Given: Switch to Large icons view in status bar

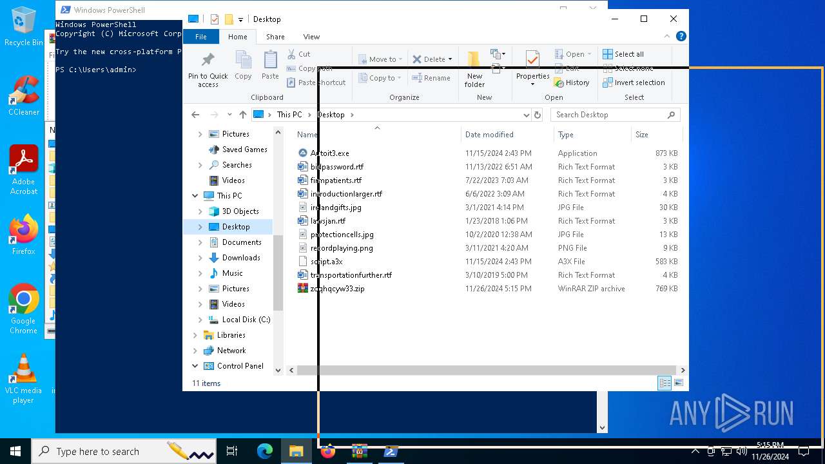Looking at the screenshot, I should [x=678, y=383].
